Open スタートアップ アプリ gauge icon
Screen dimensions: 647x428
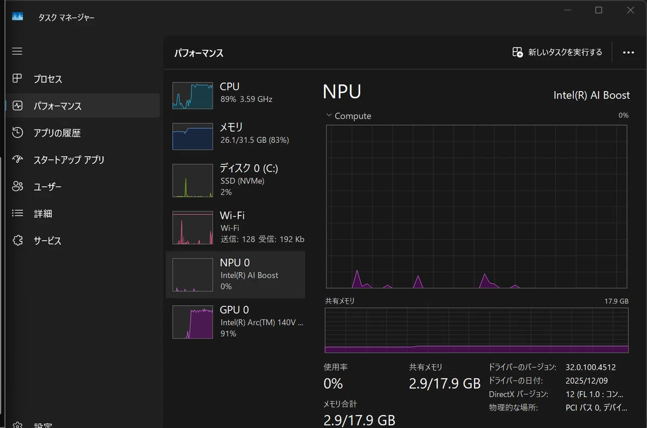pos(17,160)
